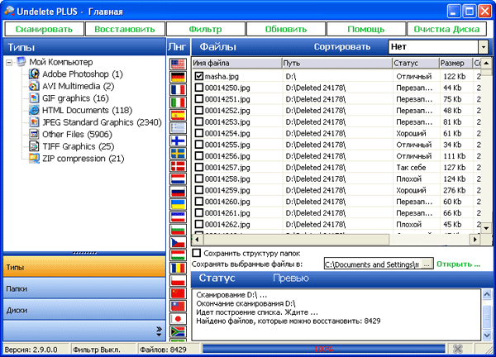Tick the 00014258.jpg checkbox
Image resolution: width=496 pixels, height=357 pixels.
pos(198,178)
